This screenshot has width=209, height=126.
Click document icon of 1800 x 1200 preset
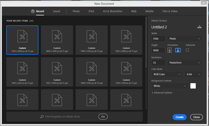coord(57,36)
